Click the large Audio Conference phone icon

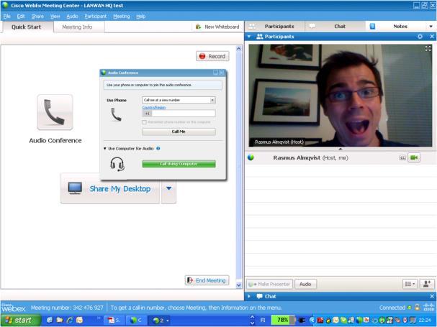coord(55,112)
